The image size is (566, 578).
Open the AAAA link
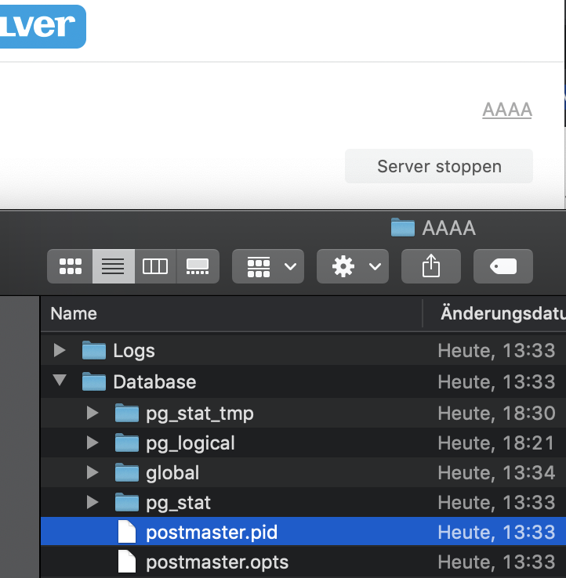click(x=507, y=110)
